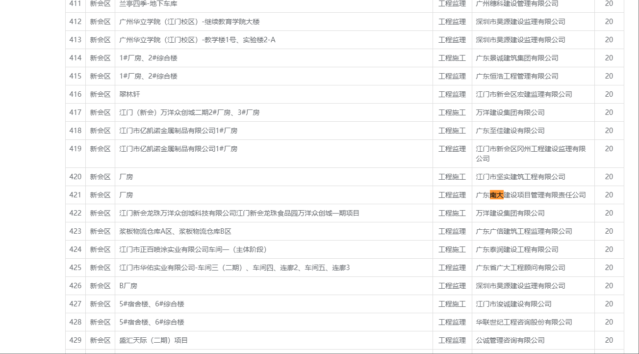Click row number 415
Viewport: 639px width, 354px height.
pyautogui.click(x=75, y=76)
